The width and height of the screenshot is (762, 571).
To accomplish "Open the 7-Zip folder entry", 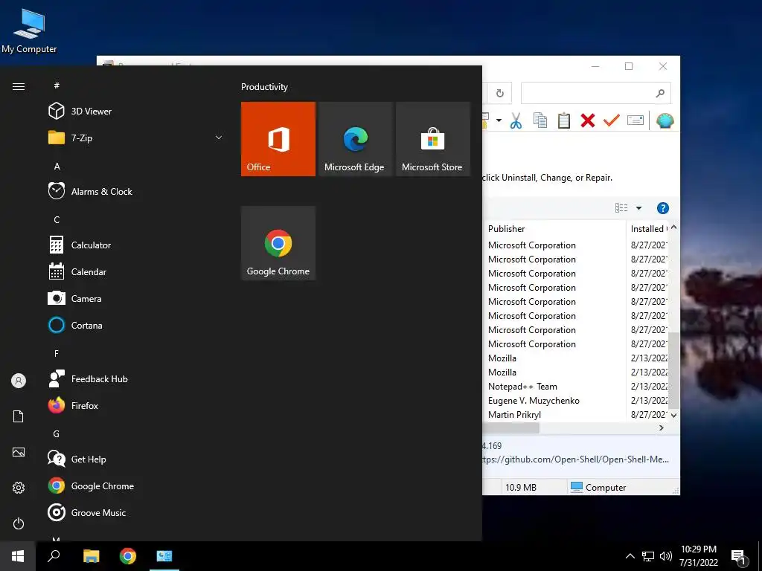I will (x=81, y=138).
